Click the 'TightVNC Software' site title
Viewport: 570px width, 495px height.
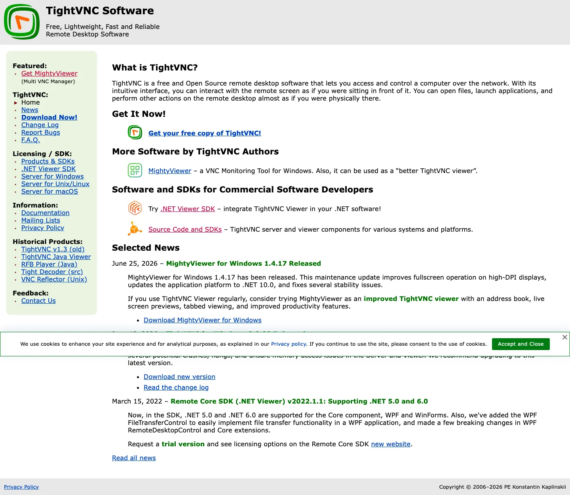click(x=100, y=11)
